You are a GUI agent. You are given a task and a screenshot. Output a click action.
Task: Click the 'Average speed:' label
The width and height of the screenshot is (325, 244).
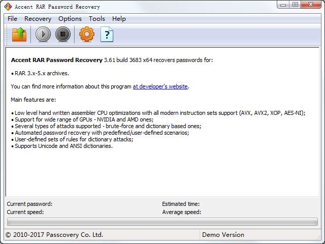pyautogui.click(x=182, y=212)
